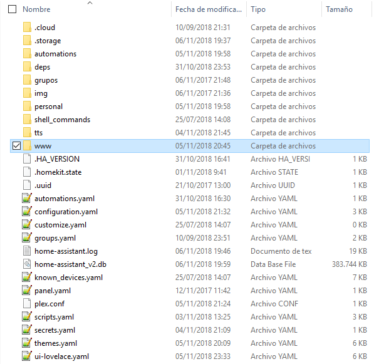374x364 pixels.
Task: Click the shell_commands folder icon
Action: coord(27,119)
